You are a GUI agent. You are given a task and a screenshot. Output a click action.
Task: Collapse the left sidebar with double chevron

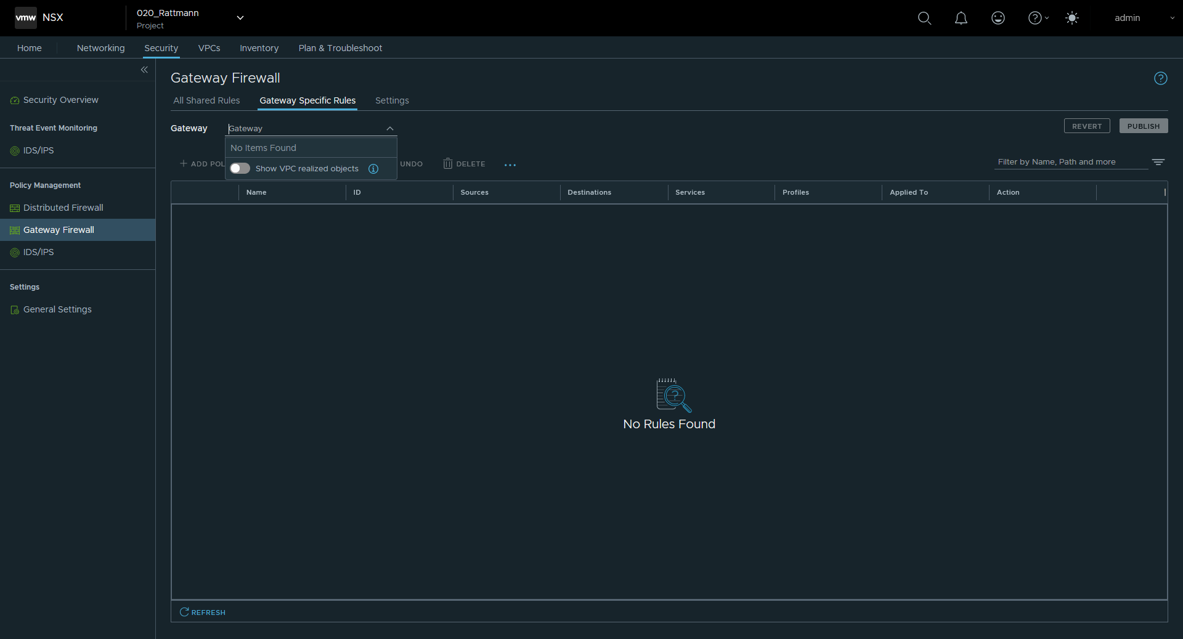click(x=144, y=70)
